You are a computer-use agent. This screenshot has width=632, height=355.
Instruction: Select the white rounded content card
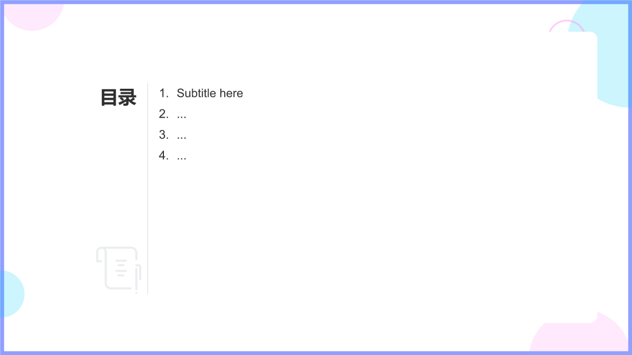coord(316,177)
